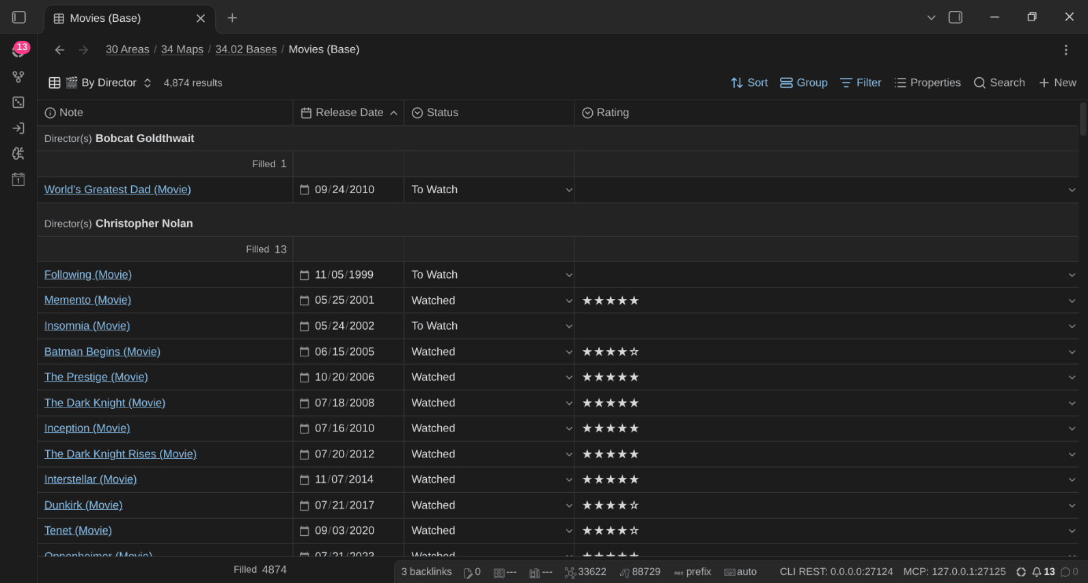The height and width of the screenshot is (583, 1088).
Task: Open the By Director view selector
Action: (100, 83)
